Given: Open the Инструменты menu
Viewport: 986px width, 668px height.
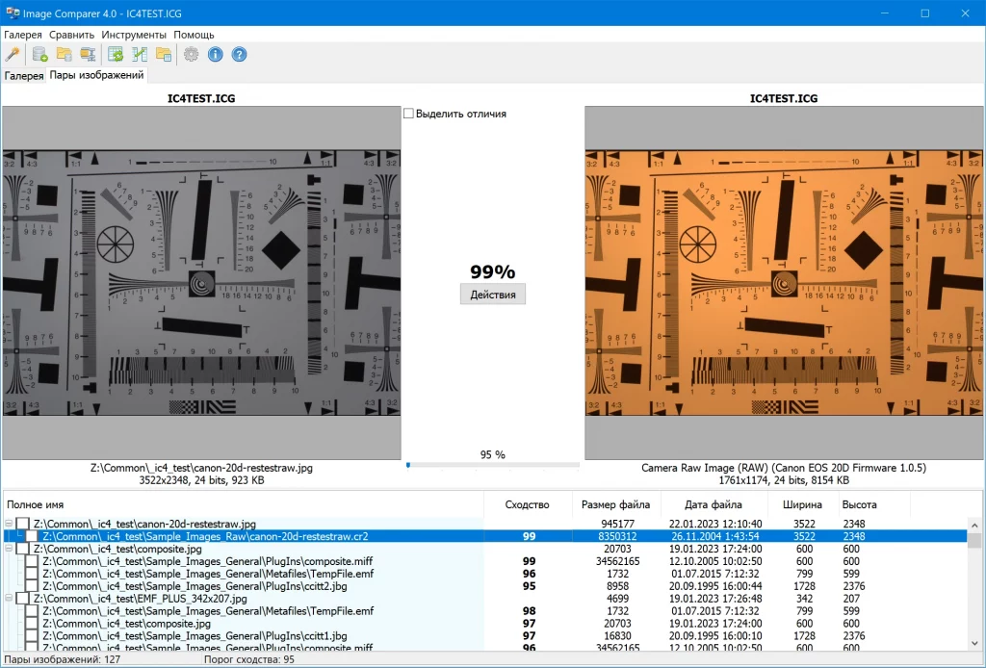Looking at the screenshot, I should (x=134, y=35).
